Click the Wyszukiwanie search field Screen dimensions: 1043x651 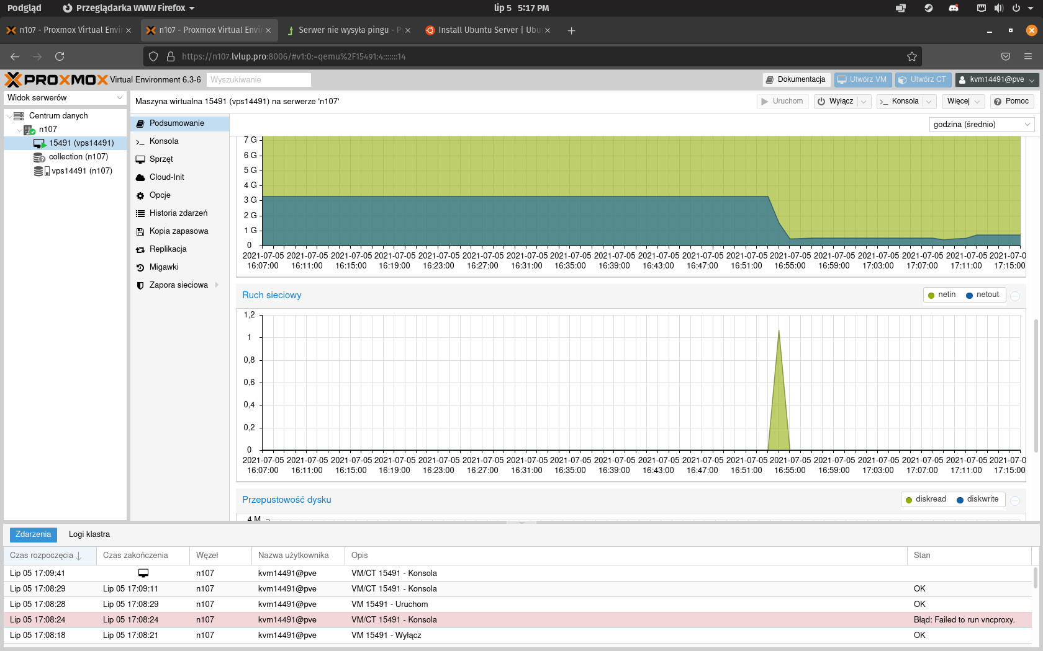259,80
